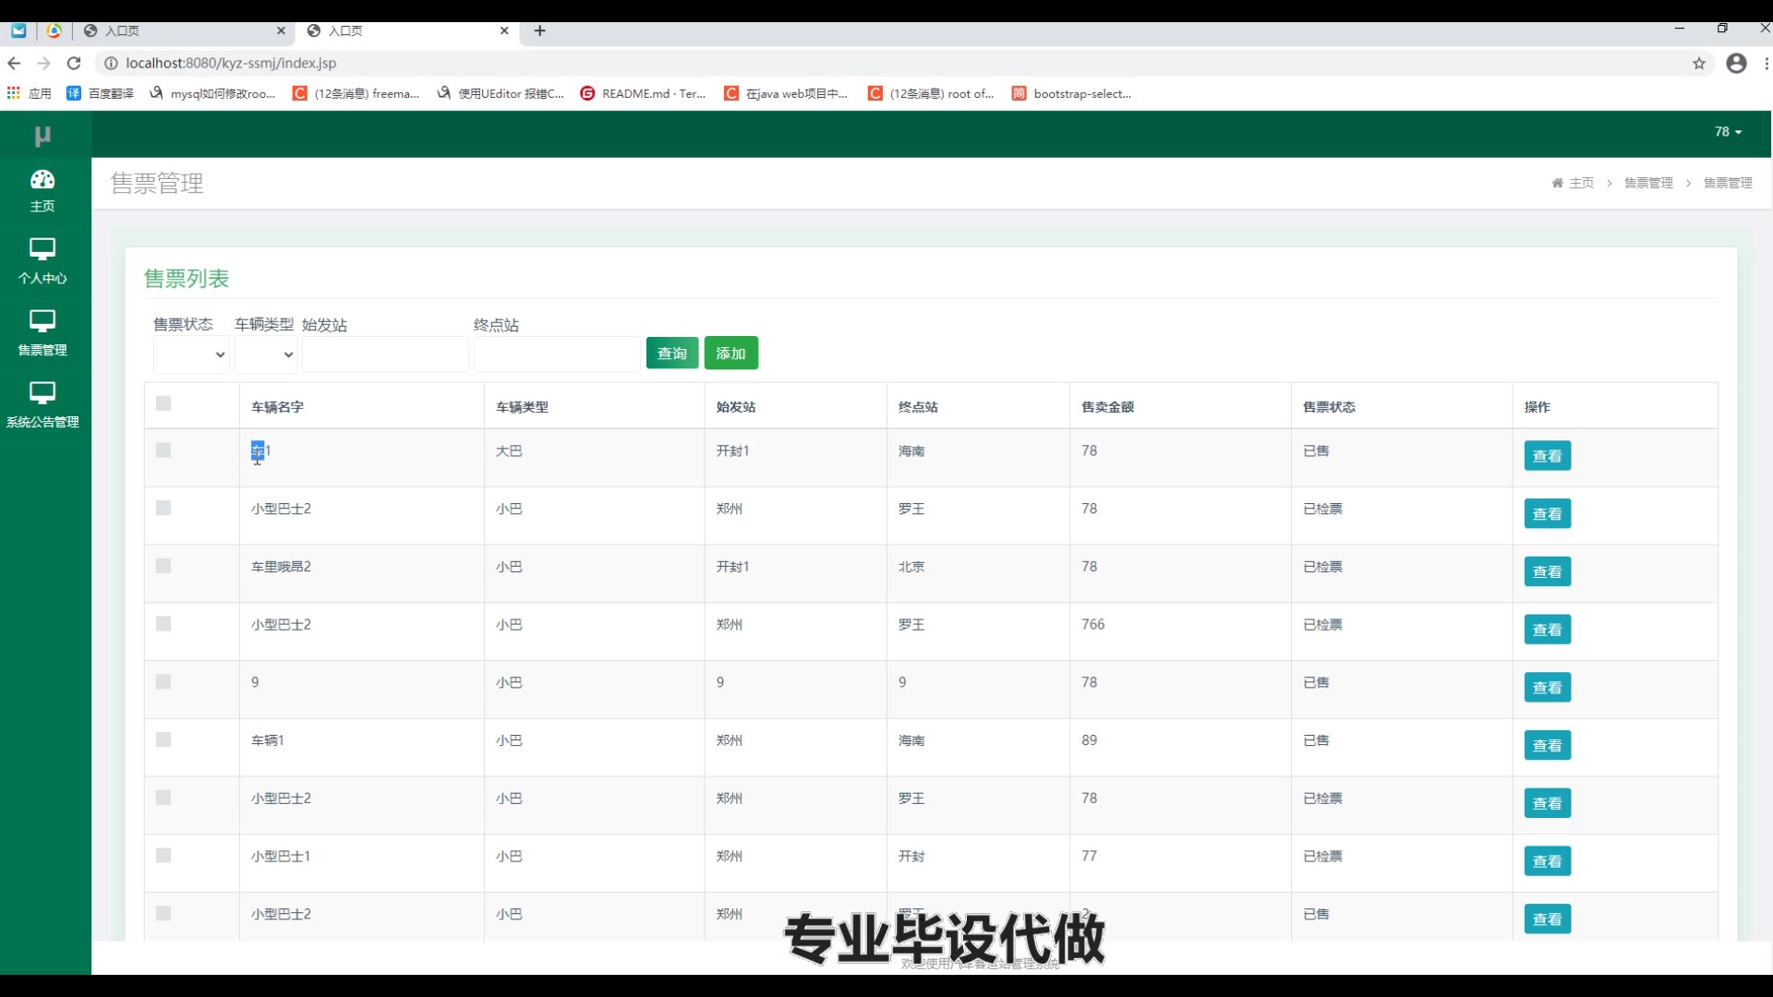Image resolution: width=1773 pixels, height=997 pixels.
Task: Go back with the browser back arrow
Action: [x=14, y=63]
